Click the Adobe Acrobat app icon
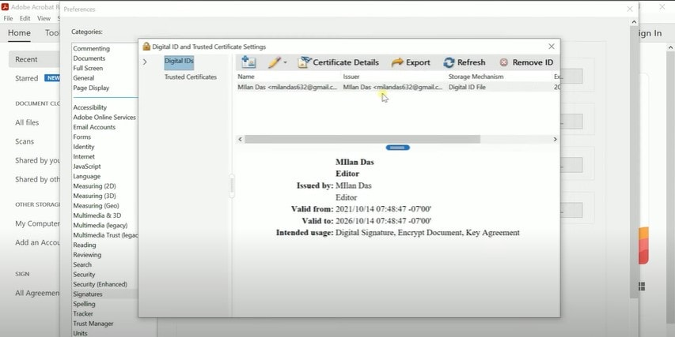675x337 pixels. (x=6, y=7)
